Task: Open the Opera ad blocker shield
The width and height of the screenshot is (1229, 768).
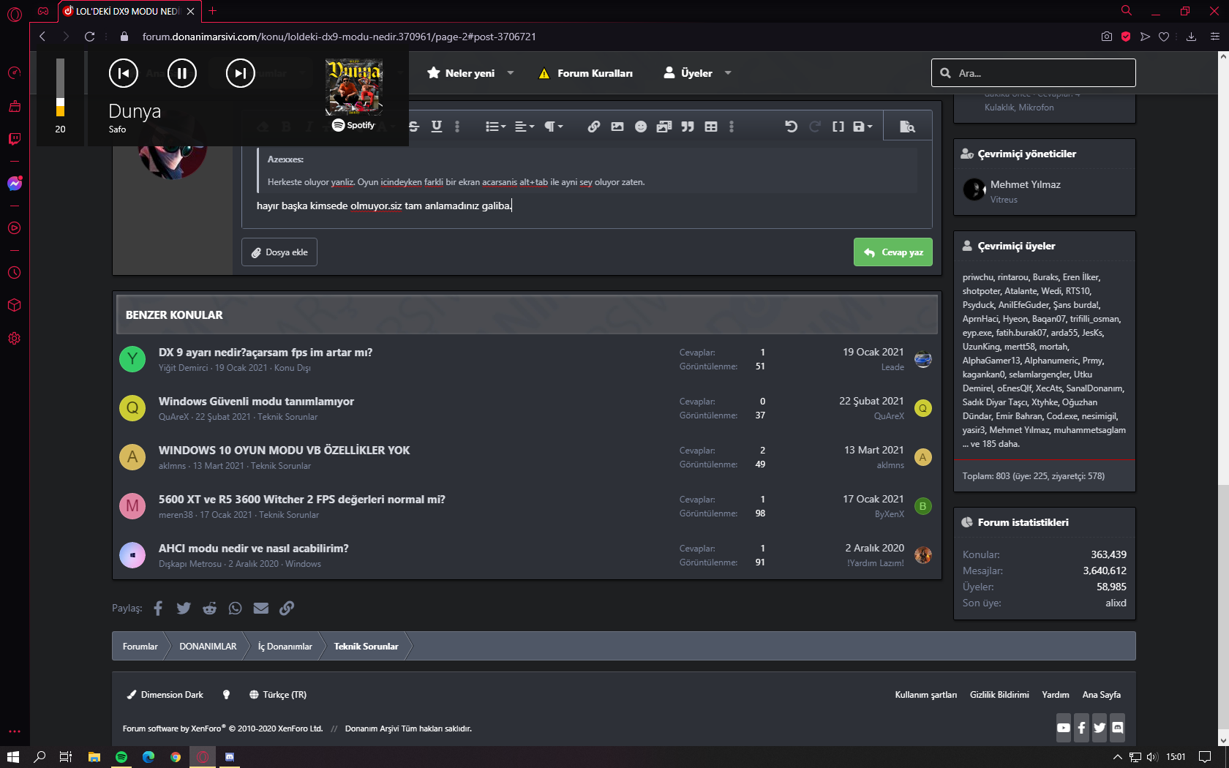Action: pos(1126,37)
